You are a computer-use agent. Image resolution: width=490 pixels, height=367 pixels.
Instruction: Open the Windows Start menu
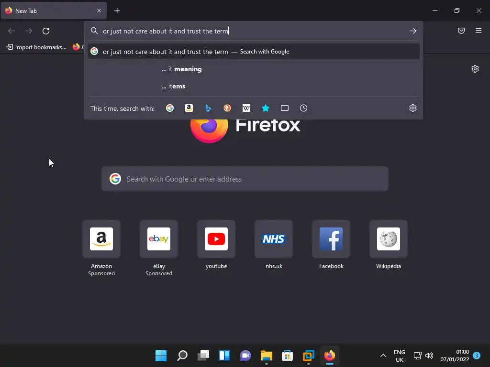click(x=161, y=356)
